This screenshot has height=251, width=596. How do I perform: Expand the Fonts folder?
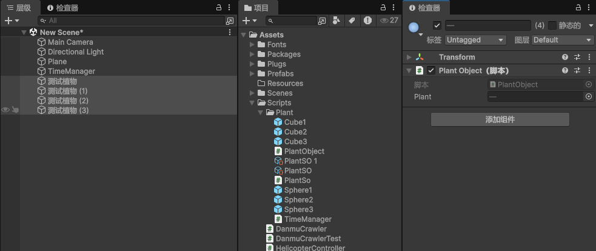pyautogui.click(x=252, y=45)
